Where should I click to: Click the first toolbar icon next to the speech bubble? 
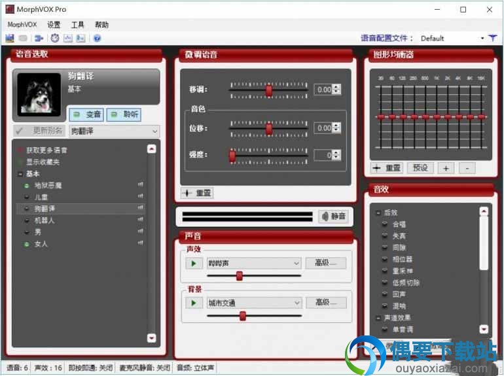click(x=10, y=38)
